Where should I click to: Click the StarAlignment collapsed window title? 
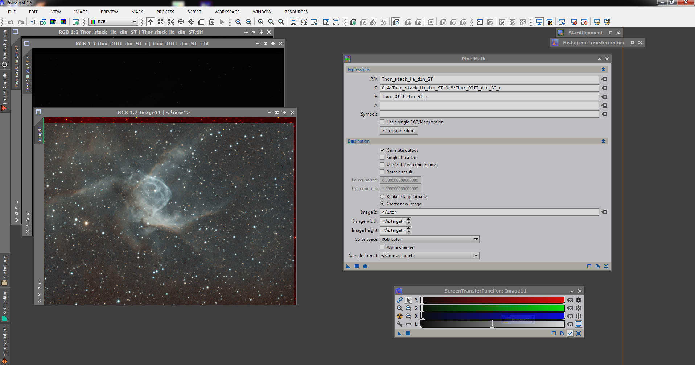click(x=585, y=33)
